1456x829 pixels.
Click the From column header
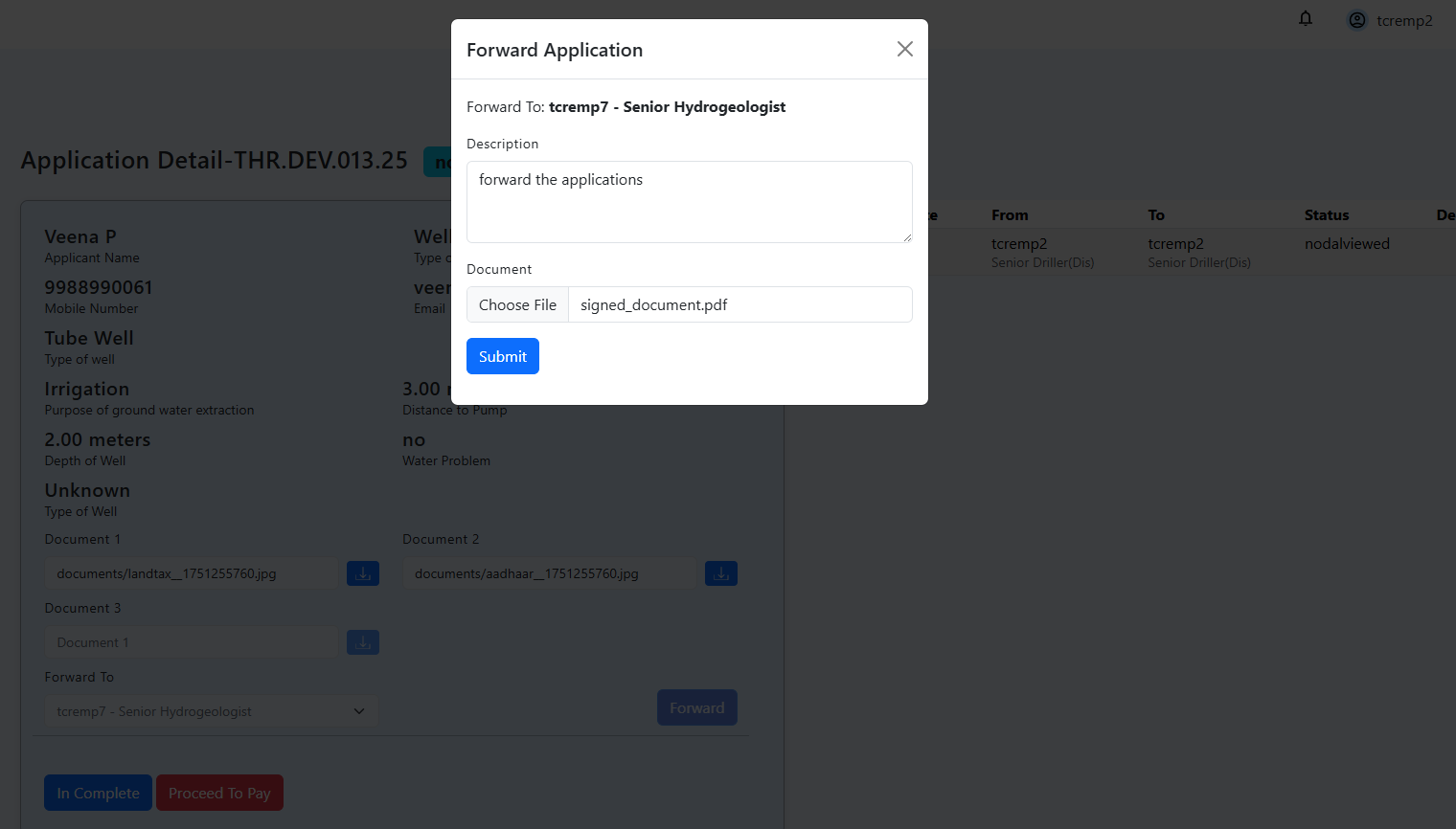1010,215
